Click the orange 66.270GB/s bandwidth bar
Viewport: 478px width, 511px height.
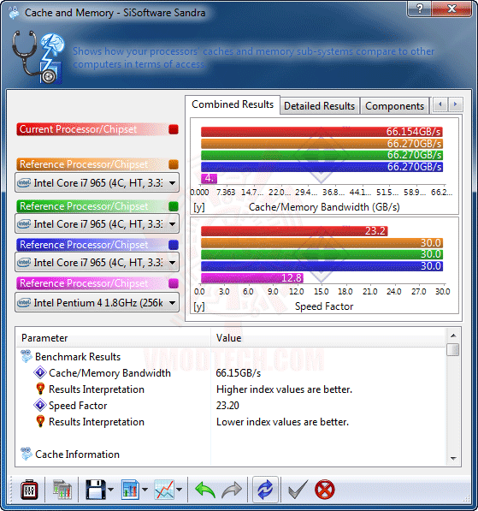tap(322, 144)
